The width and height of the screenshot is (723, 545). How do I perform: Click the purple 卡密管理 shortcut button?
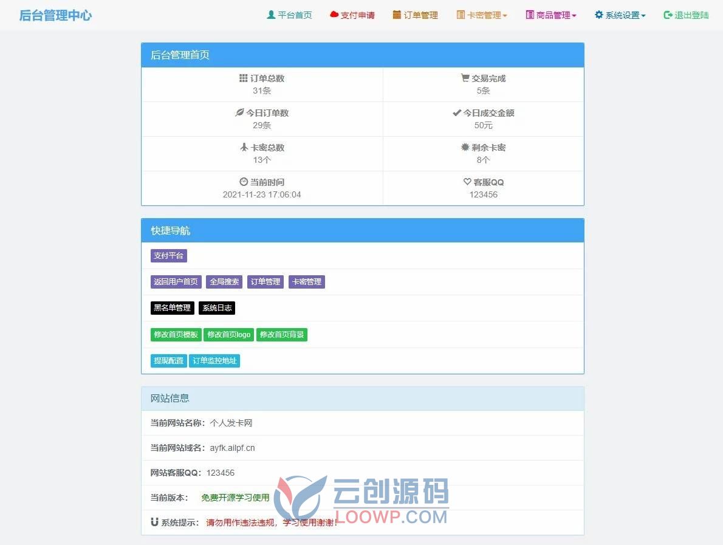307,282
